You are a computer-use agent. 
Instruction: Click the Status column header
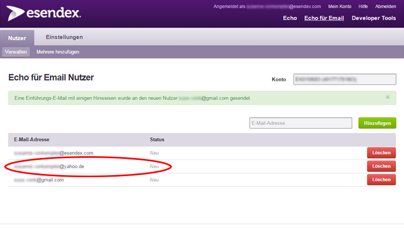pyautogui.click(x=157, y=140)
